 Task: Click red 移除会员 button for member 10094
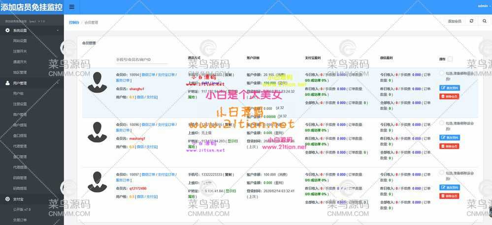[449, 96]
